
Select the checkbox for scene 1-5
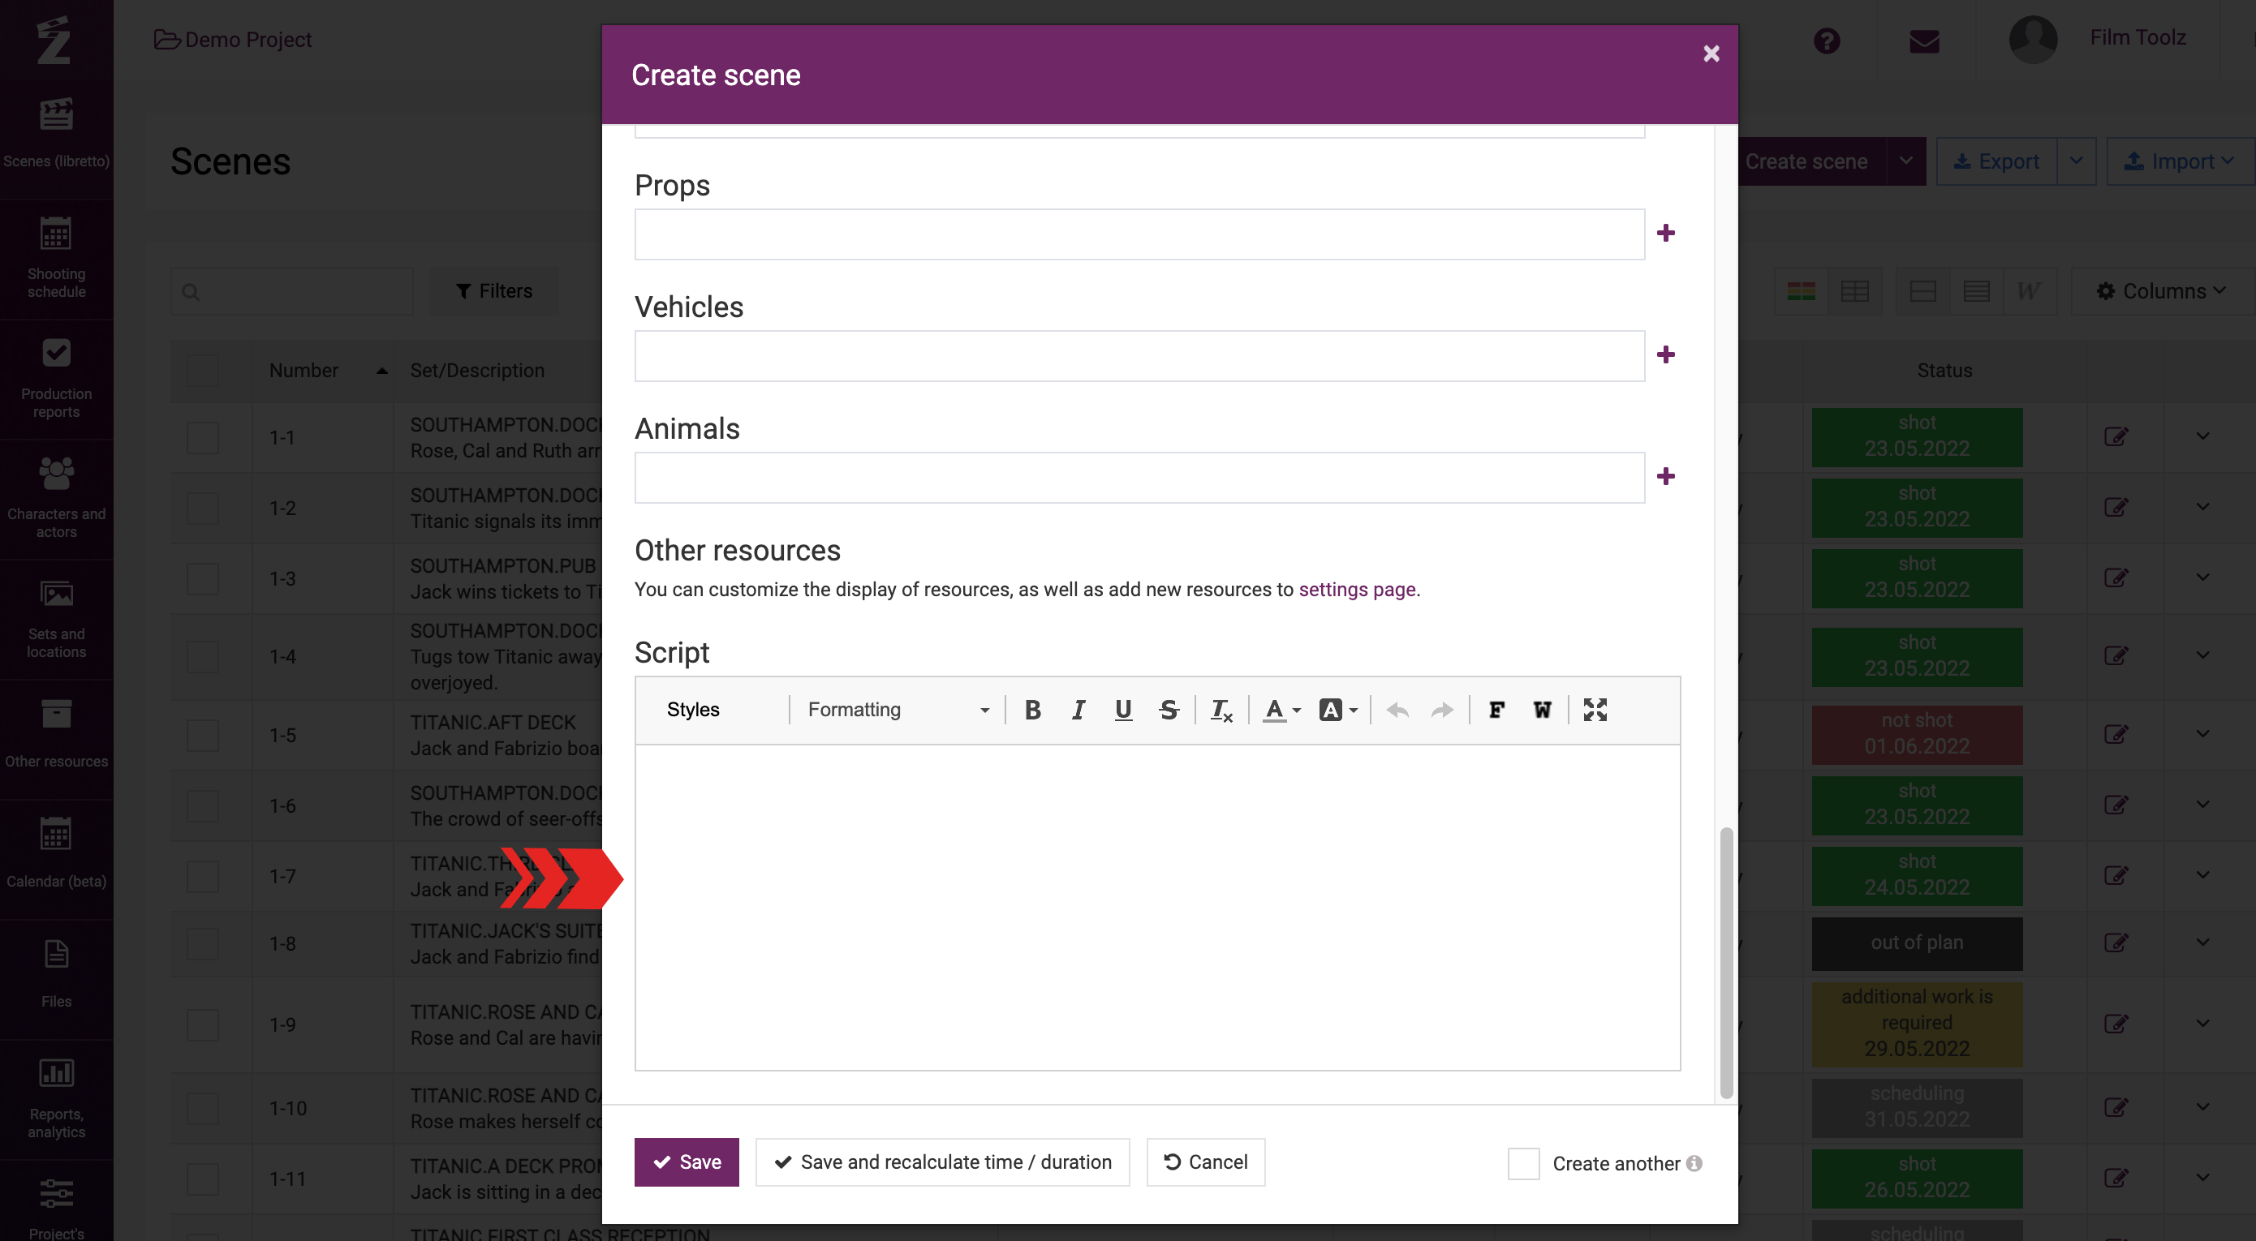pyautogui.click(x=202, y=735)
